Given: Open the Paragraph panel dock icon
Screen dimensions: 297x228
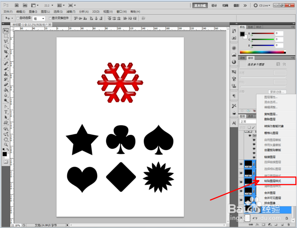Looking at the screenshot, I should [x=234, y=96].
